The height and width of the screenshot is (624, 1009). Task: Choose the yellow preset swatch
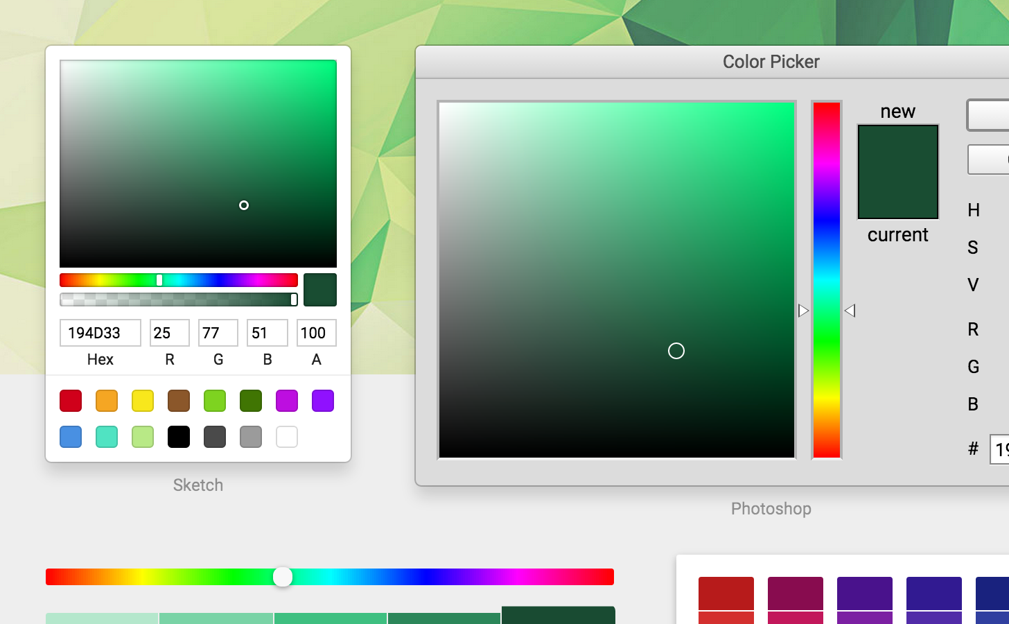coord(143,401)
